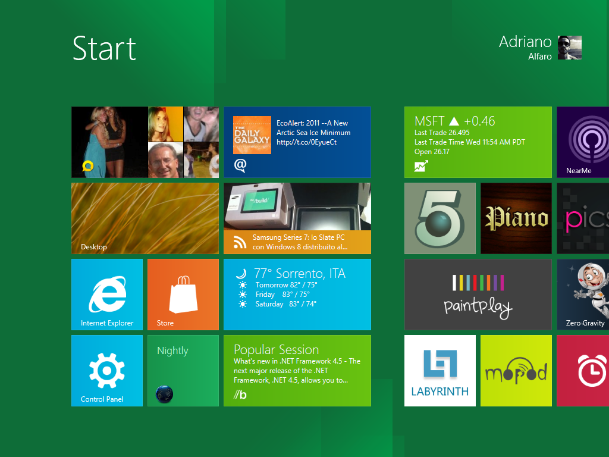The width and height of the screenshot is (609, 457).
Task: Launch the Piano app tile
Action: 516,218
